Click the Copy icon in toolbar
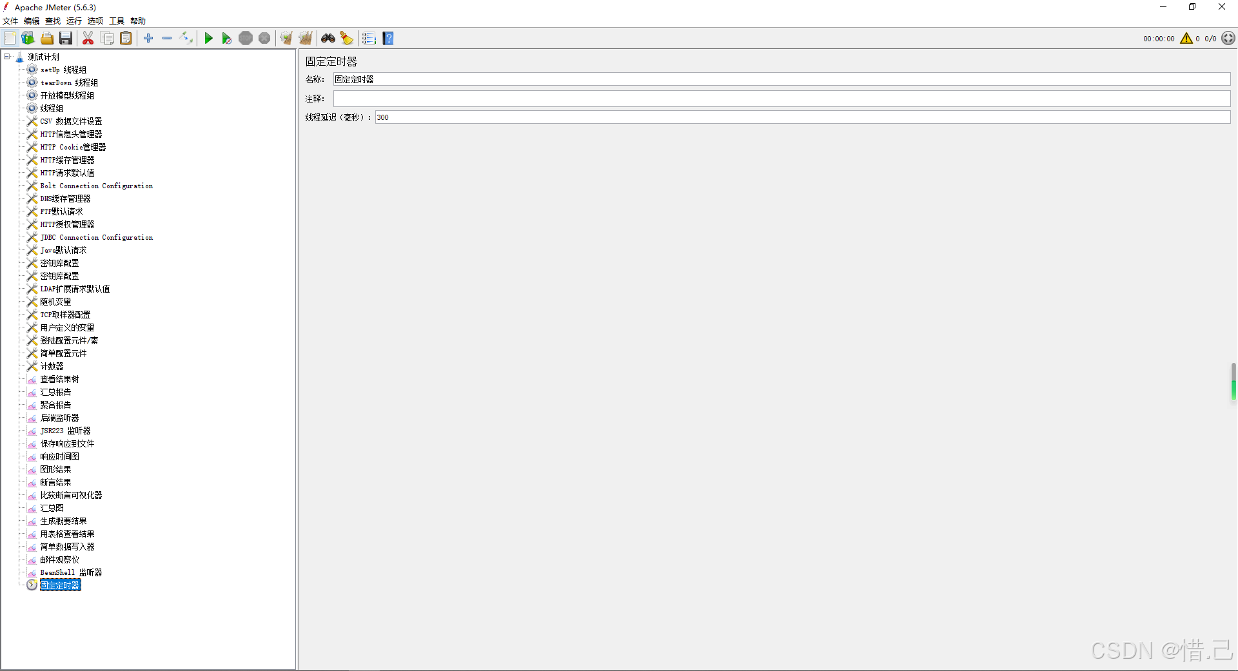This screenshot has height=671, width=1238. pos(108,39)
